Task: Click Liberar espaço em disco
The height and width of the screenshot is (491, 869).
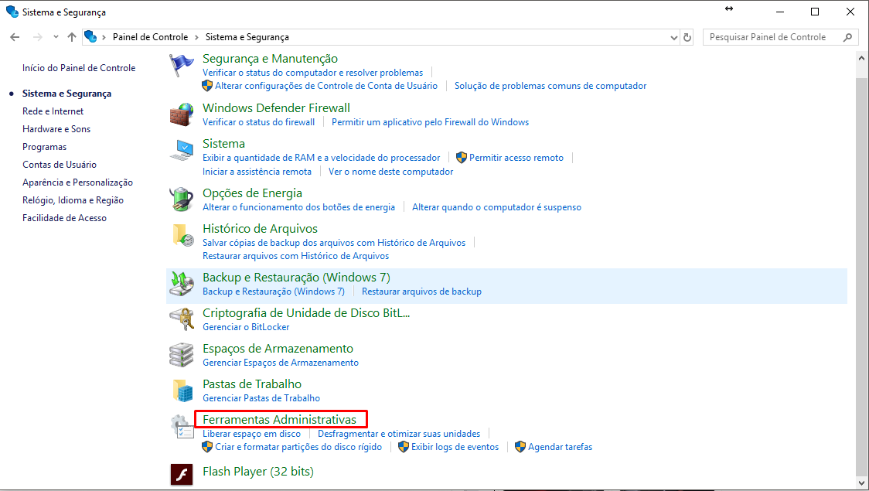Action: click(251, 434)
